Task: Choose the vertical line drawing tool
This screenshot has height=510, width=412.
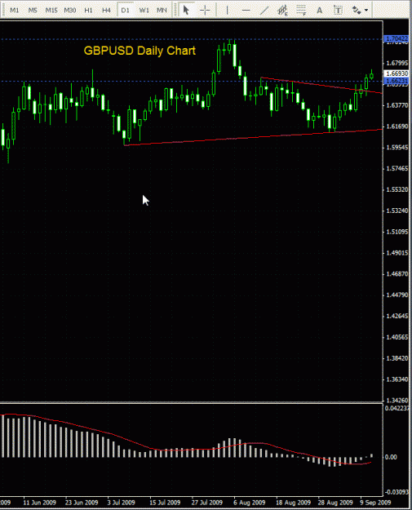Action: coord(227,10)
